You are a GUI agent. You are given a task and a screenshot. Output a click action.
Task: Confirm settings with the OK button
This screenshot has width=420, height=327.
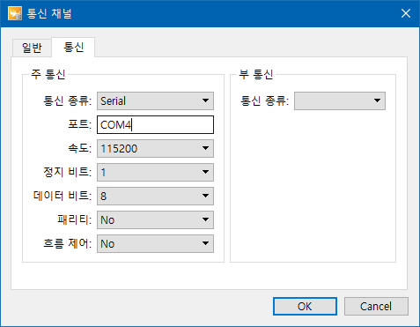coord(305,306)
